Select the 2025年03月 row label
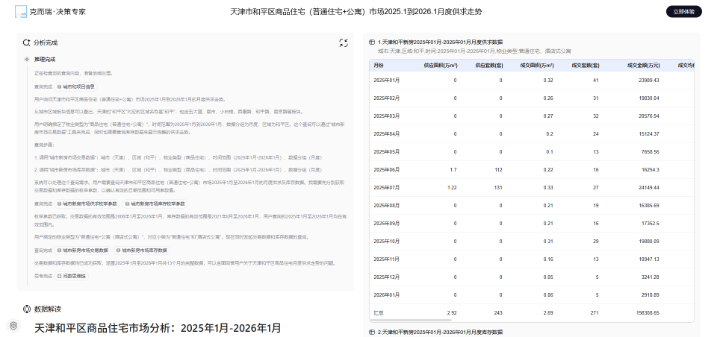Screen dimensions: 717x337 (386, 116)
